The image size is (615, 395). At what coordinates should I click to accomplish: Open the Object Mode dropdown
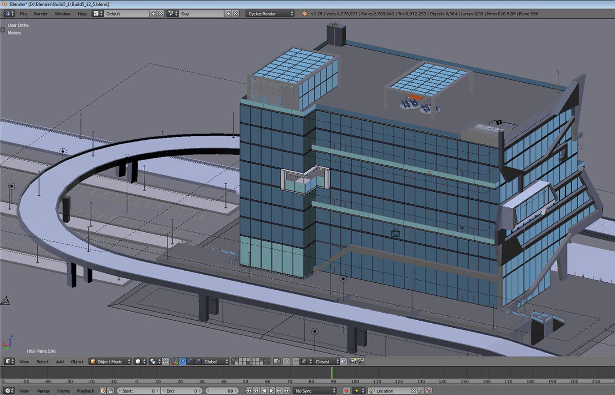(x=110, y=361)
